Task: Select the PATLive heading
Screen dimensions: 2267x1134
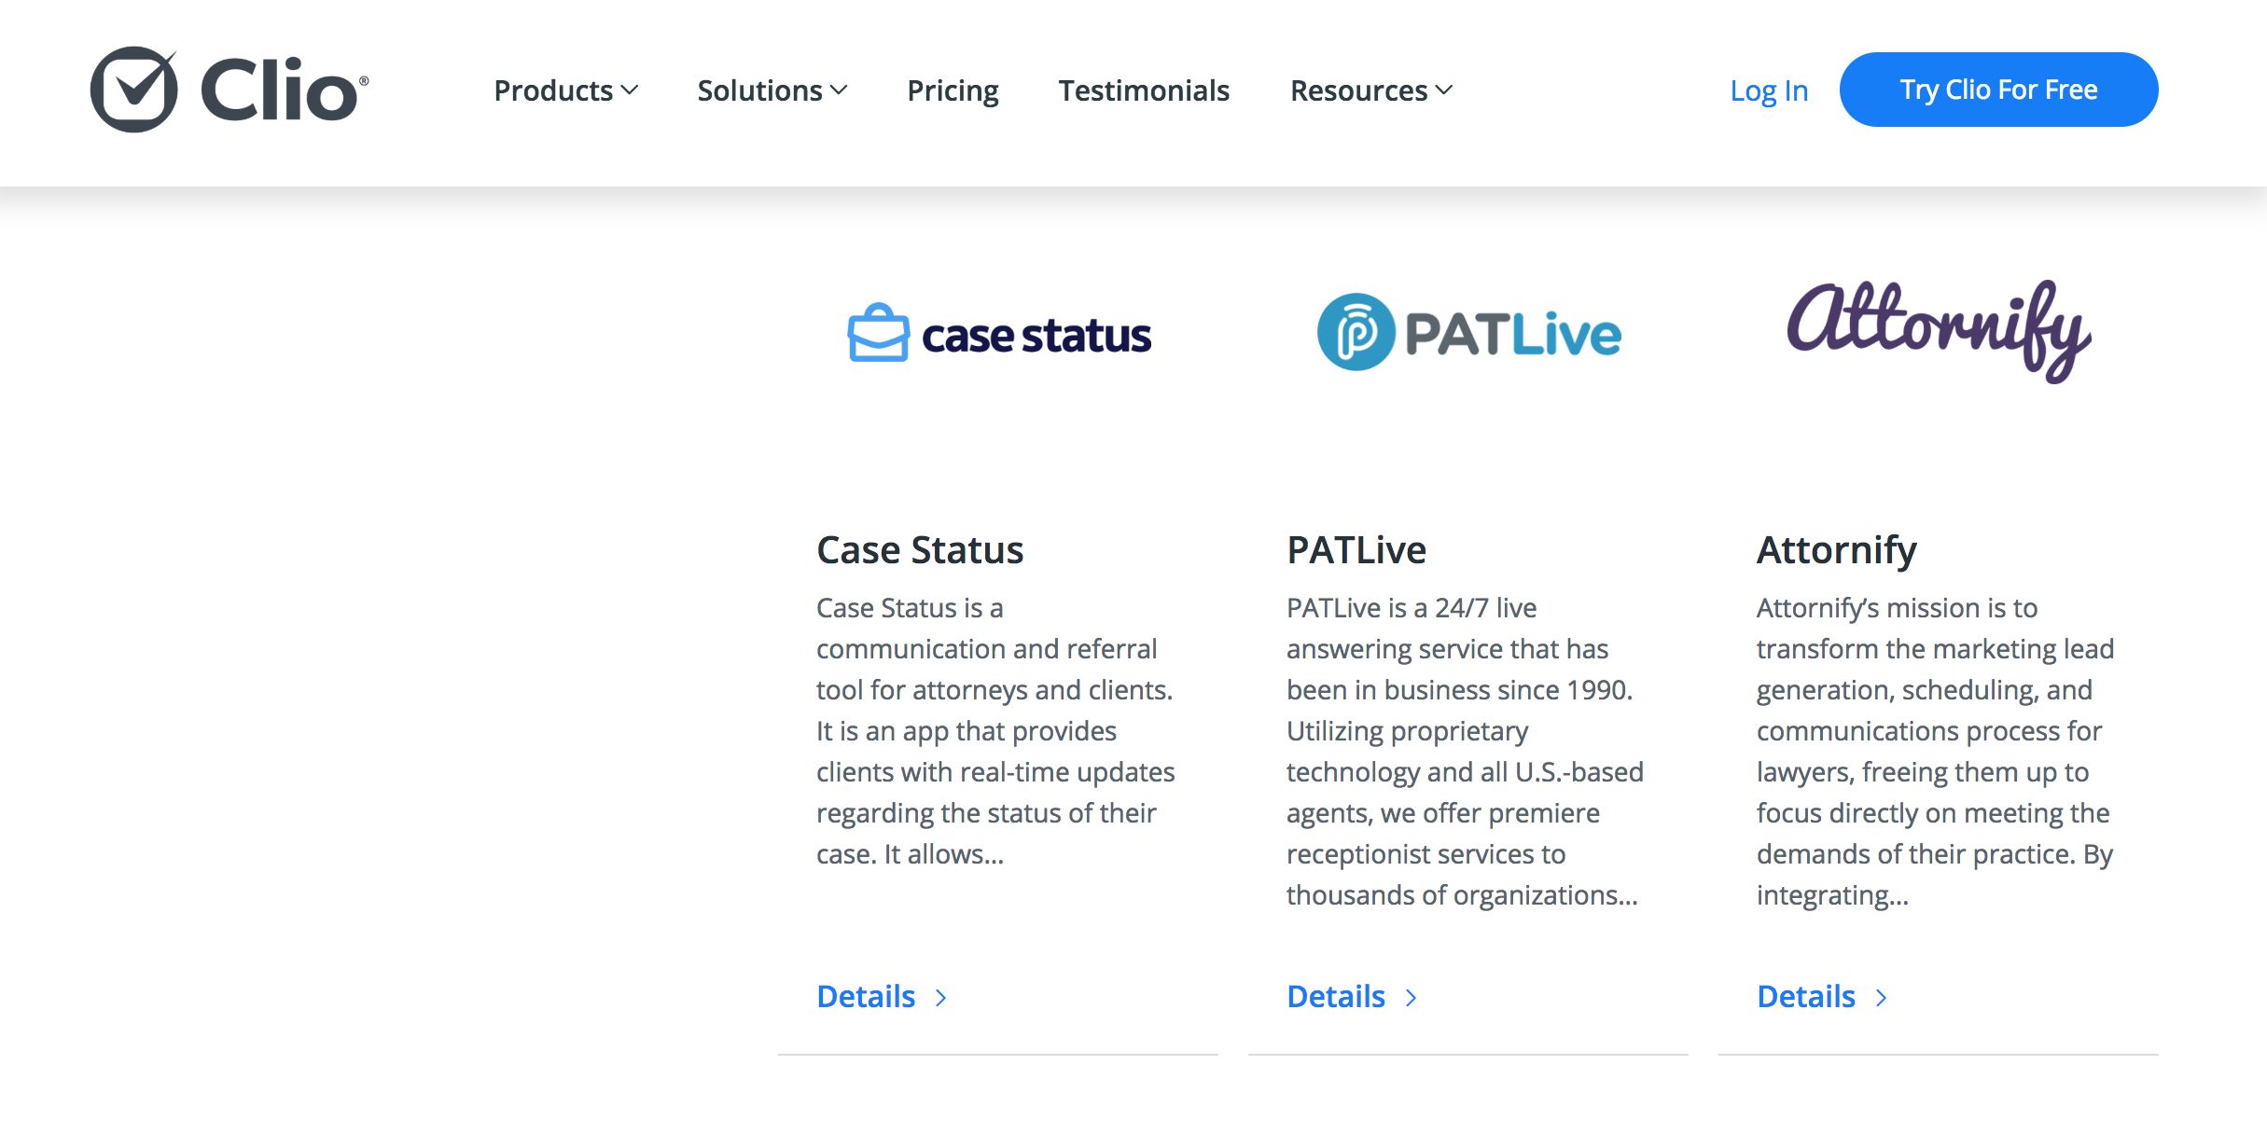Action: (x=1356, y=549)
